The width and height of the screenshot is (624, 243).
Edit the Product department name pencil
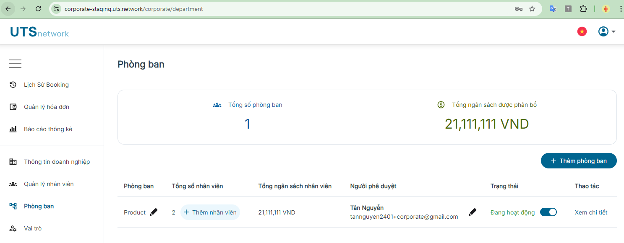click(x=154, y=212)
